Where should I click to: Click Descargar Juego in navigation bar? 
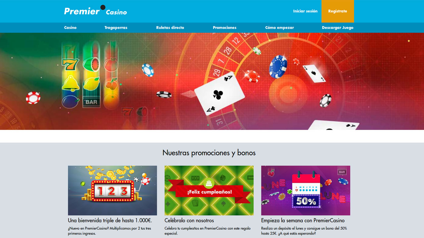[x=338, y=28]
